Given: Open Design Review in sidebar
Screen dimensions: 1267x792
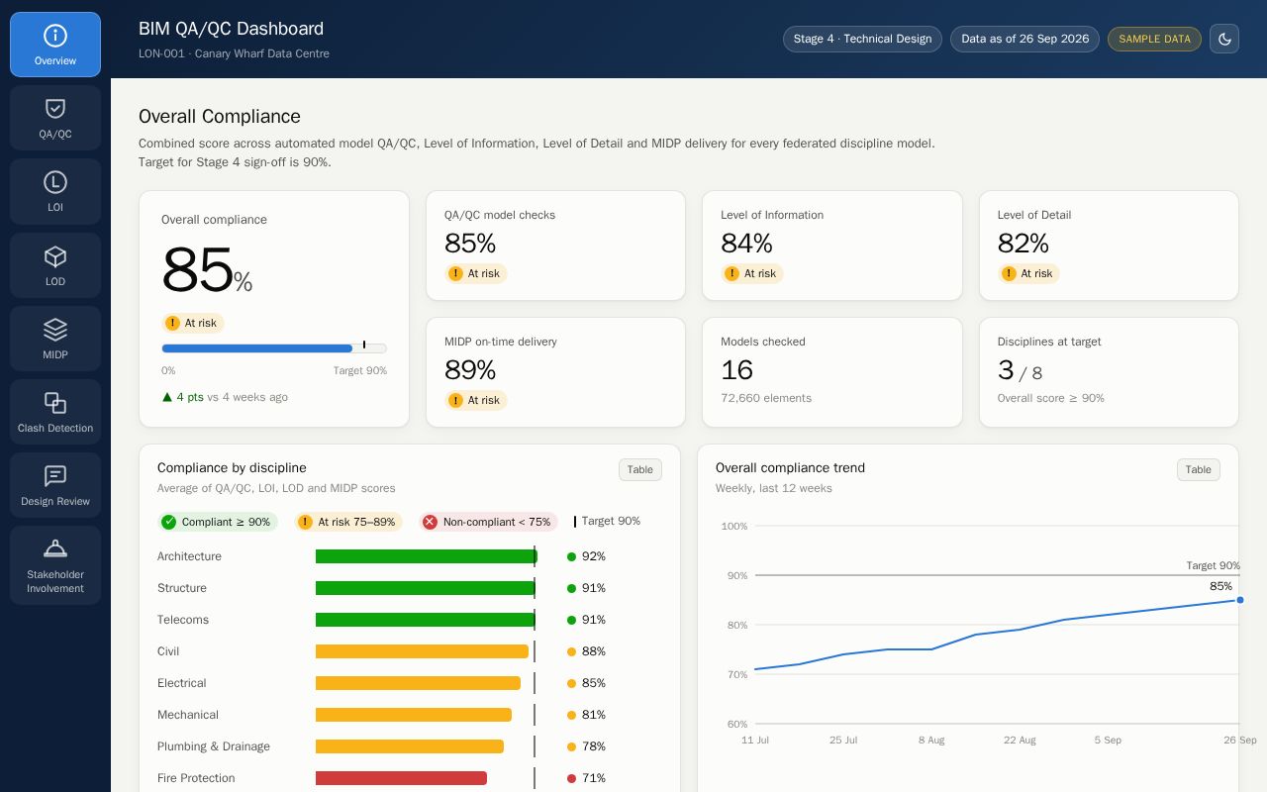Looking at the screenshot, I should tap(55, 485).
